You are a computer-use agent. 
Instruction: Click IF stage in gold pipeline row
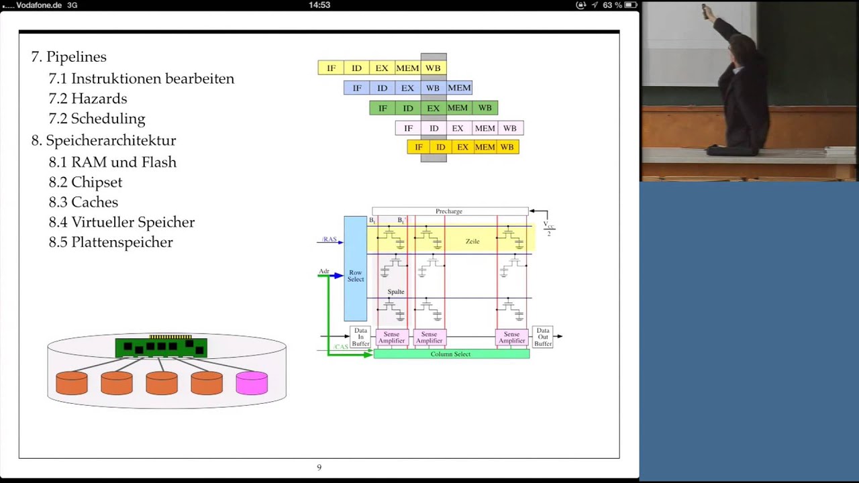(419, 147)
